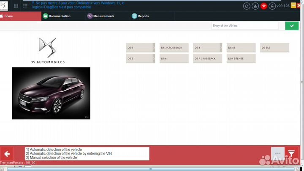The image size is (304, 171).
Task: Click the DS Automobiles brand logo
Action: coord(47,51)
